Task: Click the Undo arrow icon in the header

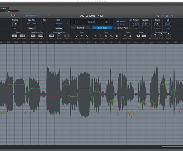Action: click(158, 16)
